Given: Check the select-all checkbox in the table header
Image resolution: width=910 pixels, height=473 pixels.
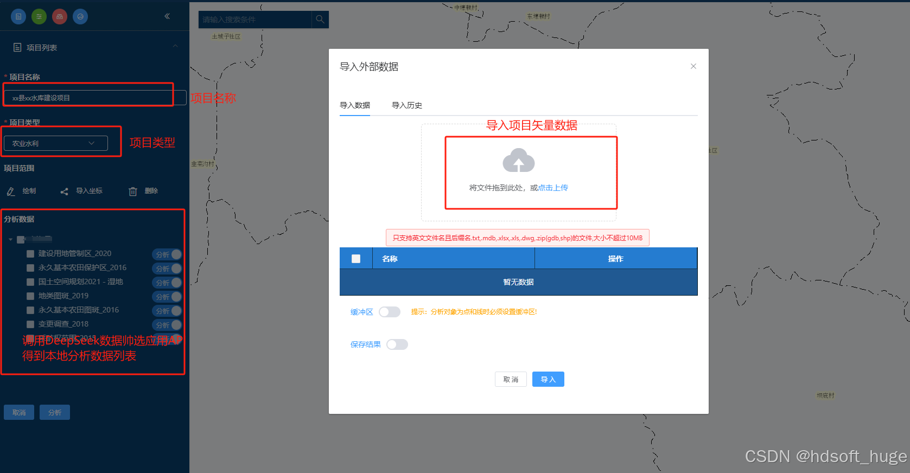Looking at the screenshot, I should pos(356,259).
